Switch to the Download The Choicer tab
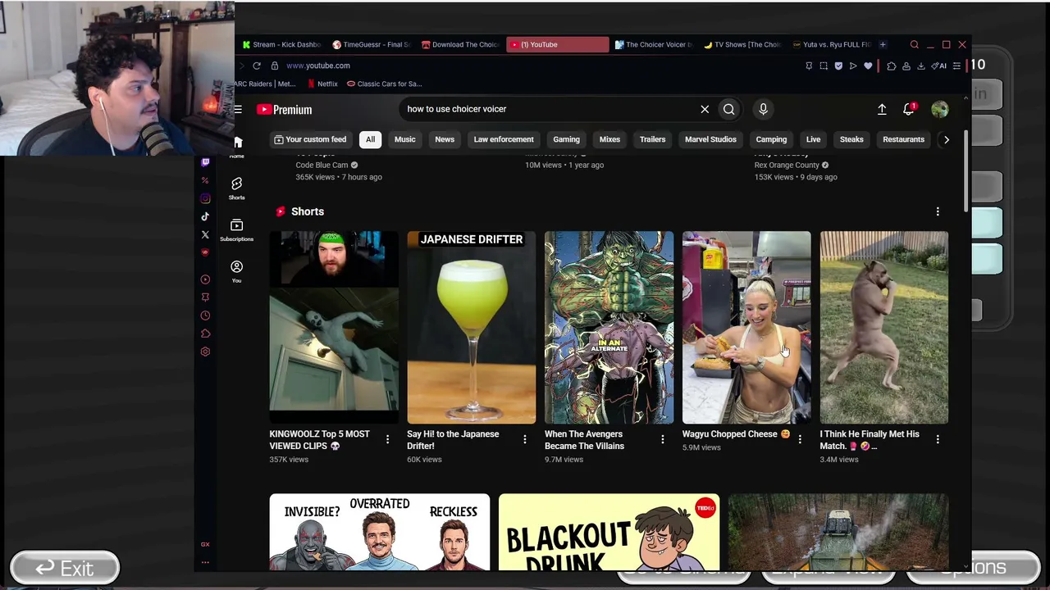1050x590 pixels. 460,44
